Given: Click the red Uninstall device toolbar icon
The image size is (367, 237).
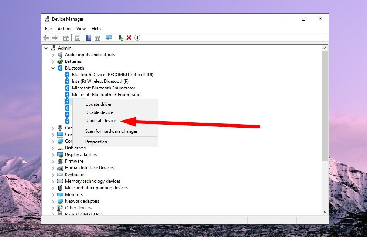Looking at the screenshot, I should click(128, 37).
